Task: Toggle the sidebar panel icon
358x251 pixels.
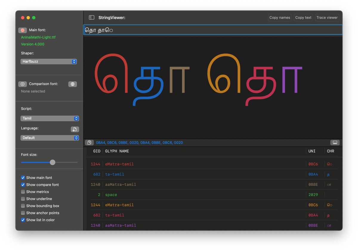Action: pyautogui.click(x=92, y=18)
